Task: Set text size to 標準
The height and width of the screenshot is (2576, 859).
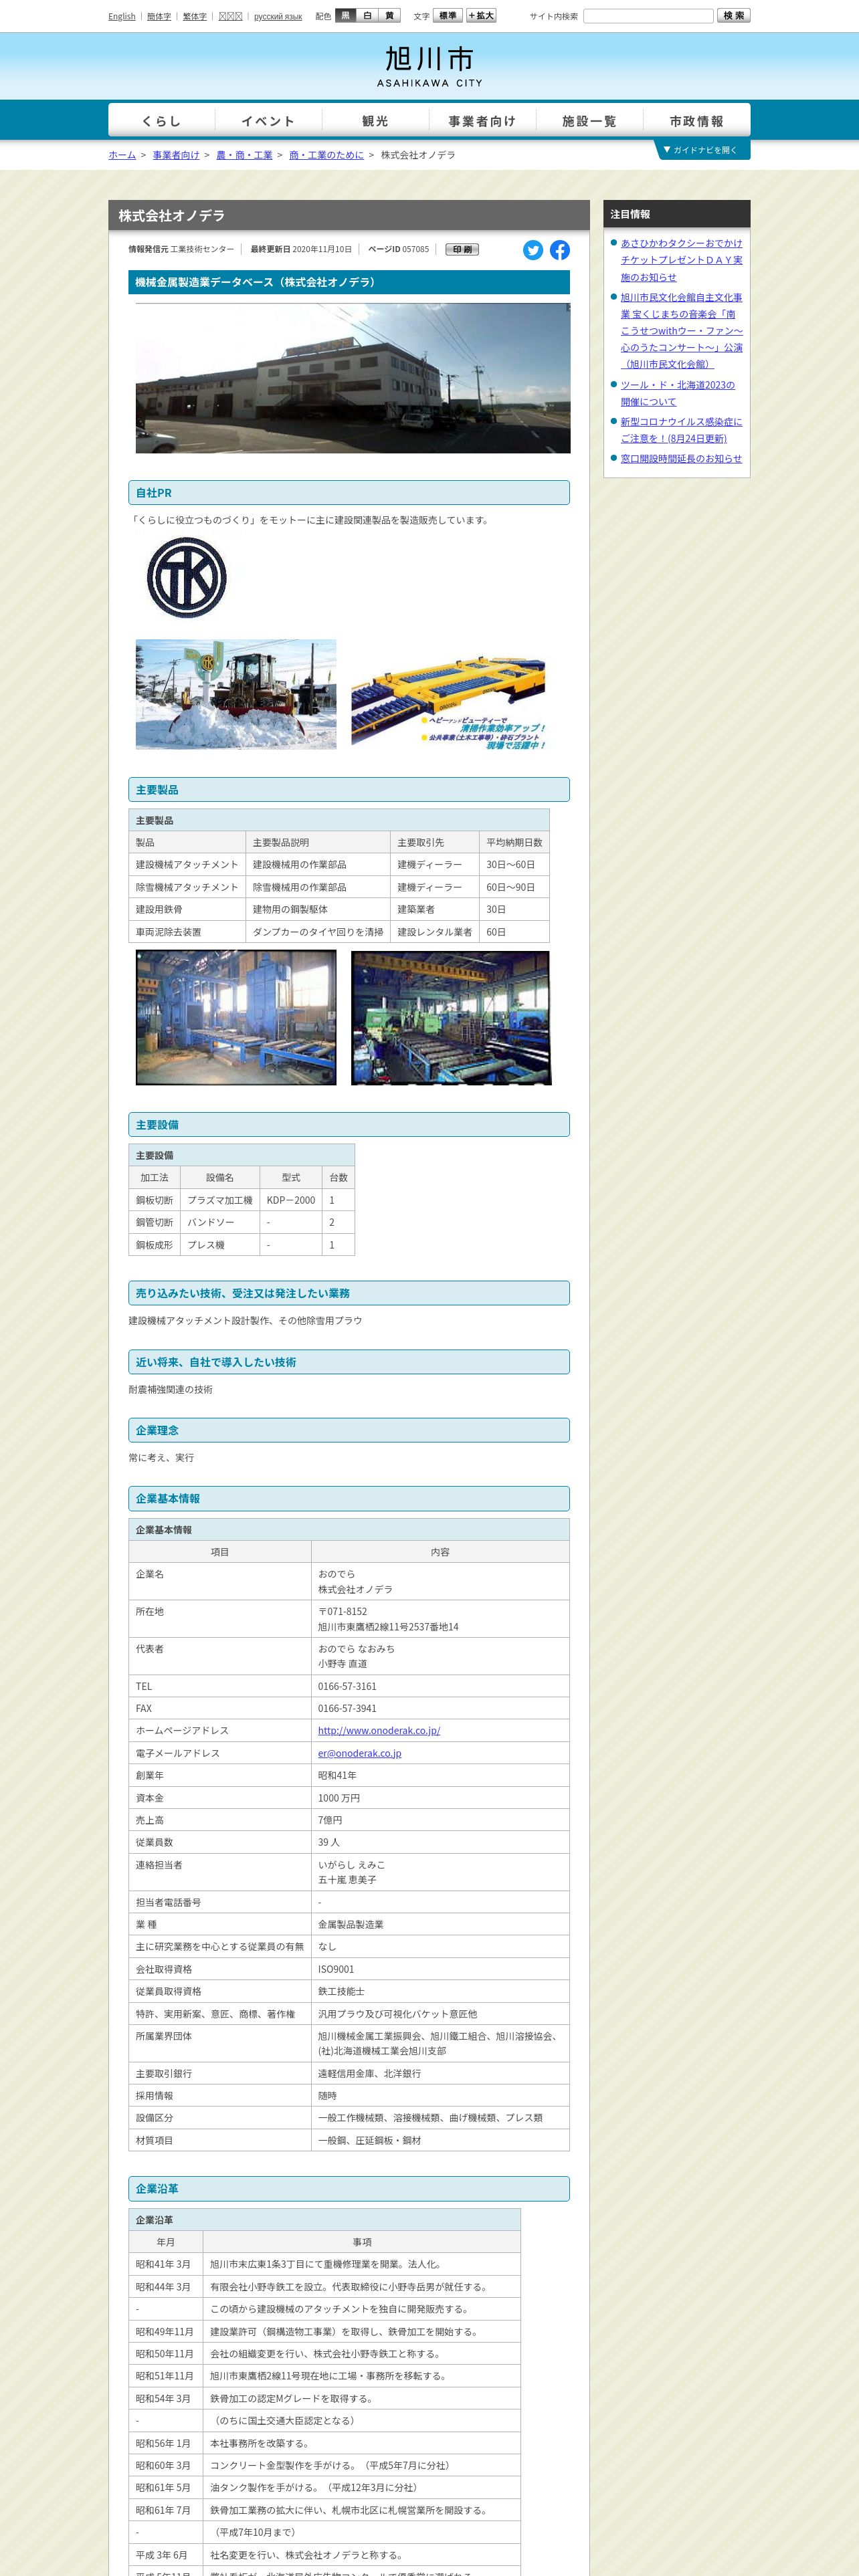Action: (x=448, y=16)
